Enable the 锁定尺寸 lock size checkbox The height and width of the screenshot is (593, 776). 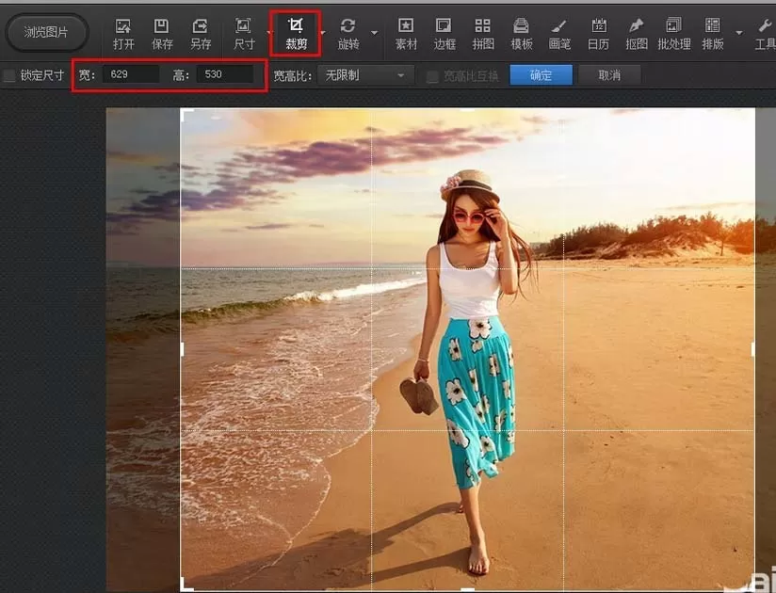pyautogui.click(x=9, y=75)
